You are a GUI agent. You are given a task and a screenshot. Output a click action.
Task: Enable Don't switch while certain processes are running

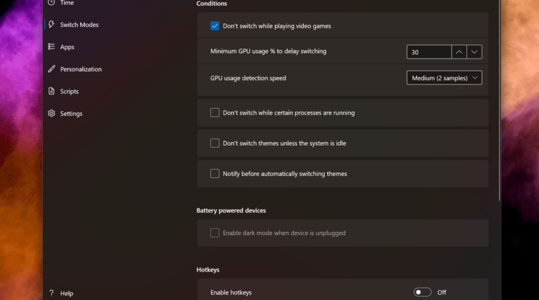coord(215,113)
